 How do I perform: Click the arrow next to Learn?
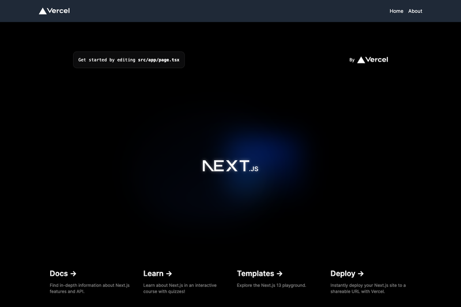pyautogui.click(x=169, y=274)
